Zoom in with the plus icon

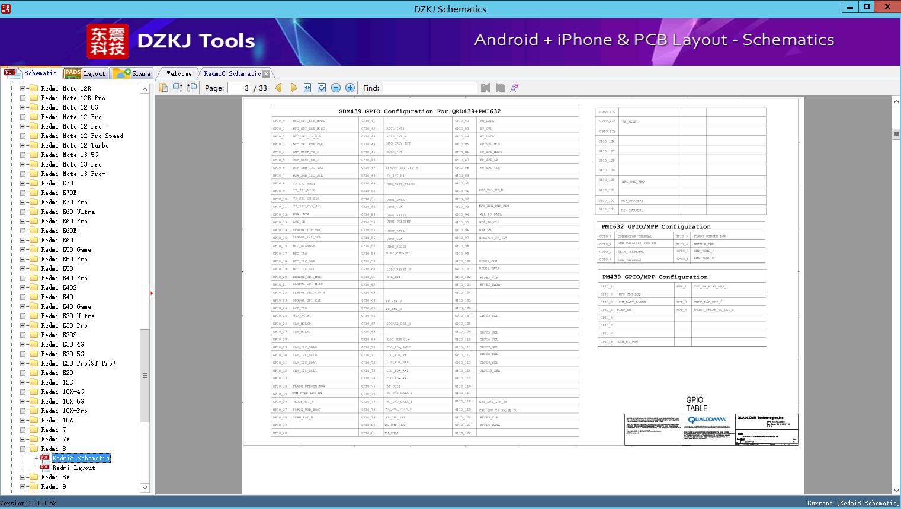[x=350, y=88]
